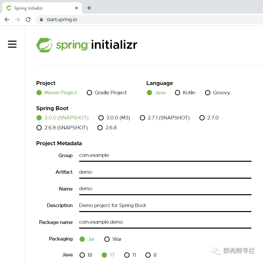Click the Artifact input field
This screenshot has height=262, width=263.
pos(165,172)
